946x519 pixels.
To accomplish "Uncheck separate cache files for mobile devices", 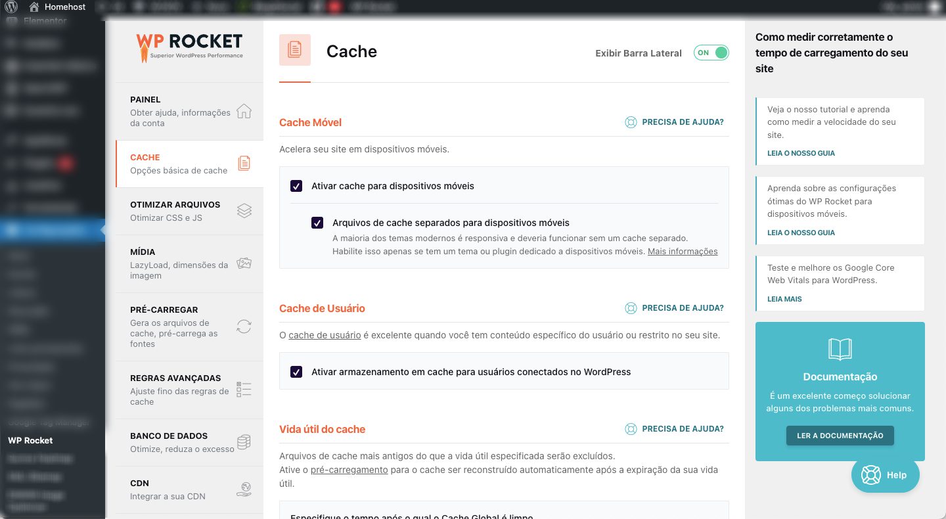I will click(x=317, y=223).
